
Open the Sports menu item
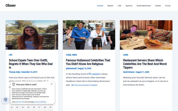129,6
